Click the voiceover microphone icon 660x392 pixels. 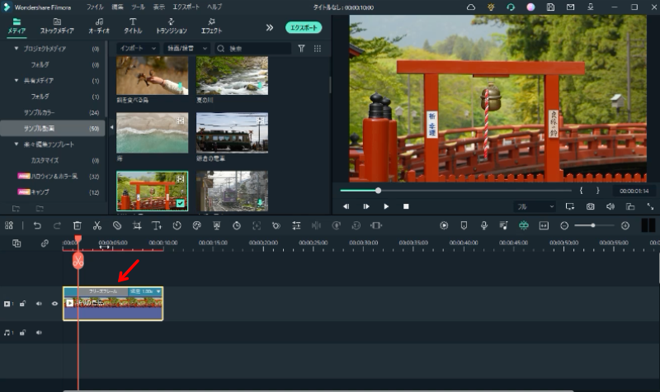tap(484, 225)
